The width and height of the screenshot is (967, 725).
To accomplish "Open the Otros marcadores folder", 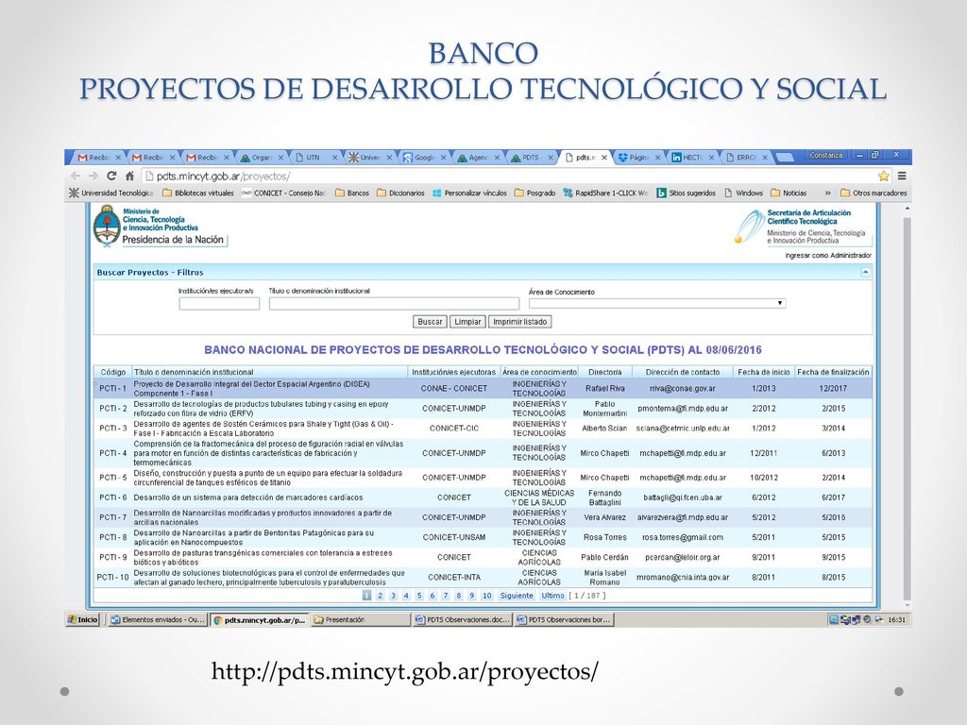I will (874, 193).
